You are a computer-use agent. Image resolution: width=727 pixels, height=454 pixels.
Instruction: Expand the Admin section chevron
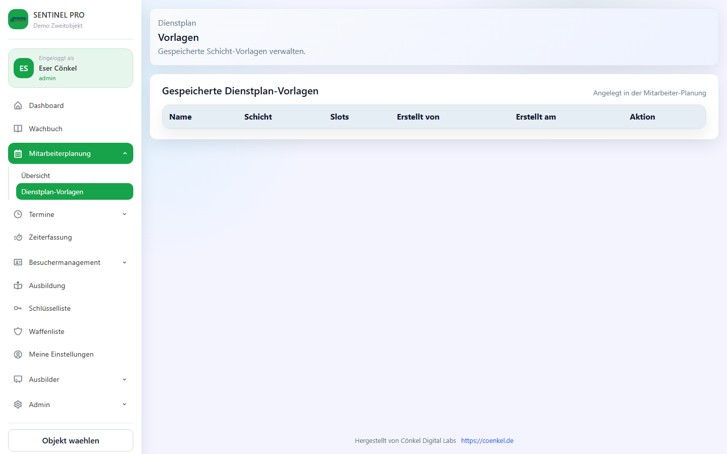pyautogui.click(x=124, y=405)
